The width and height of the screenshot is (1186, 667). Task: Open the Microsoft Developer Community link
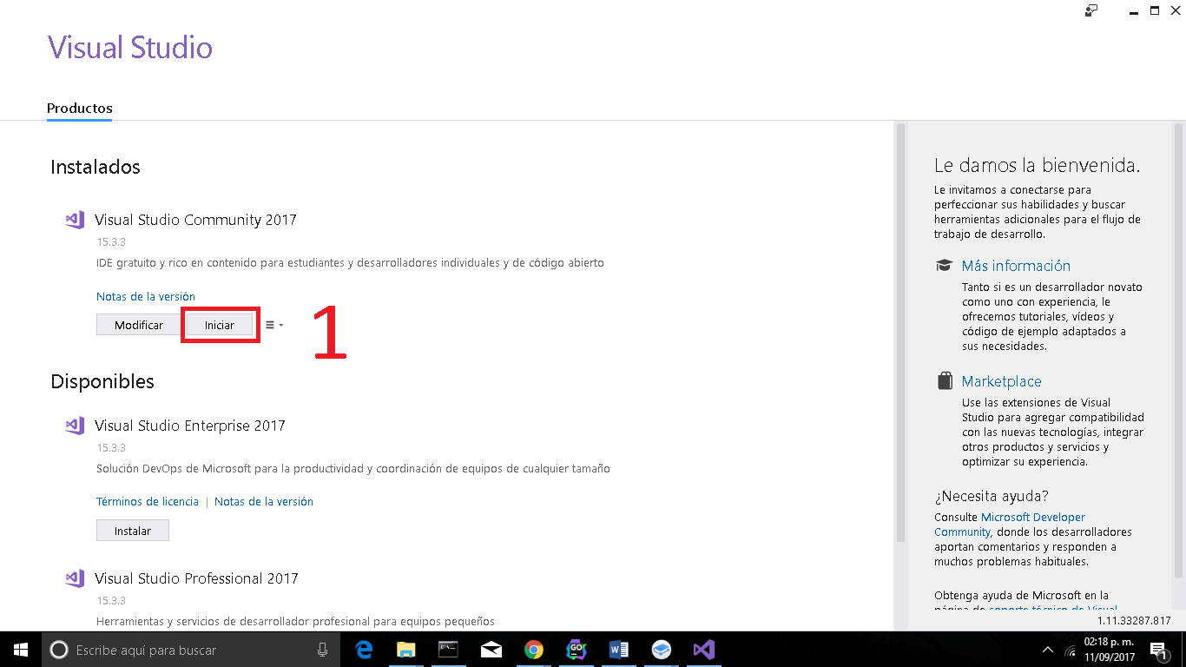pyautogui.click(x=1010, y=525)
